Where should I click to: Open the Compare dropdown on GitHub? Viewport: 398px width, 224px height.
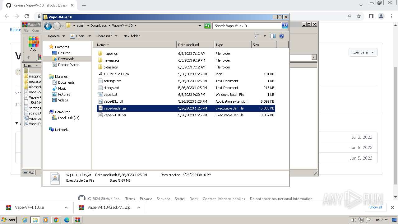click(x=363, y=52)
